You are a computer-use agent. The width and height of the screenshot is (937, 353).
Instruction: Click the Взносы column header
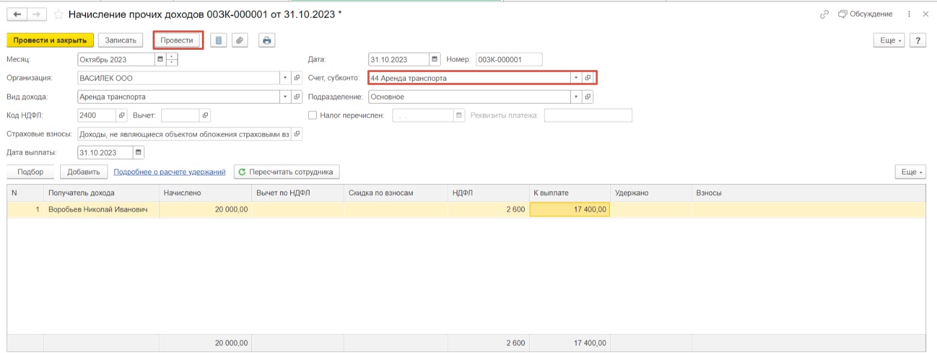tap(808, 193)
